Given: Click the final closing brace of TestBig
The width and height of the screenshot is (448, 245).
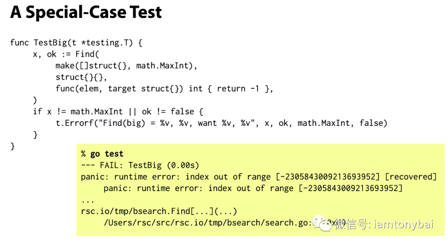Looking at the screenshot, I should coord(12,146).
